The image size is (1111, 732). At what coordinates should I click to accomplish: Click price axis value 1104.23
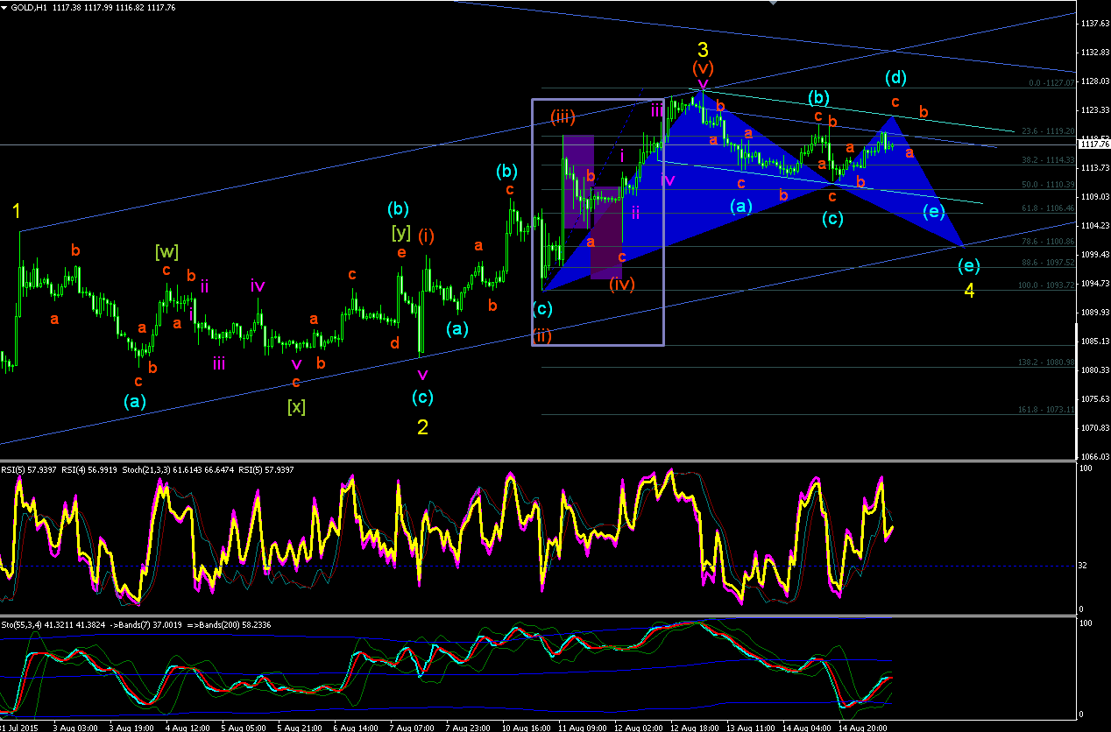[x=1093, y=226]
